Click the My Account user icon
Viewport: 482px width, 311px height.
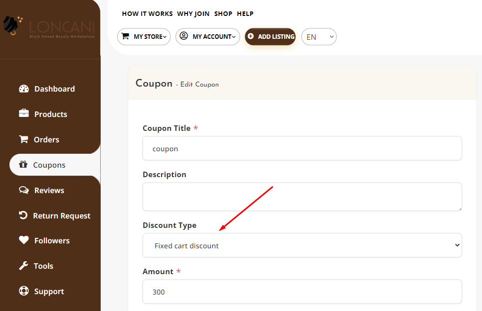coord(184,36)
